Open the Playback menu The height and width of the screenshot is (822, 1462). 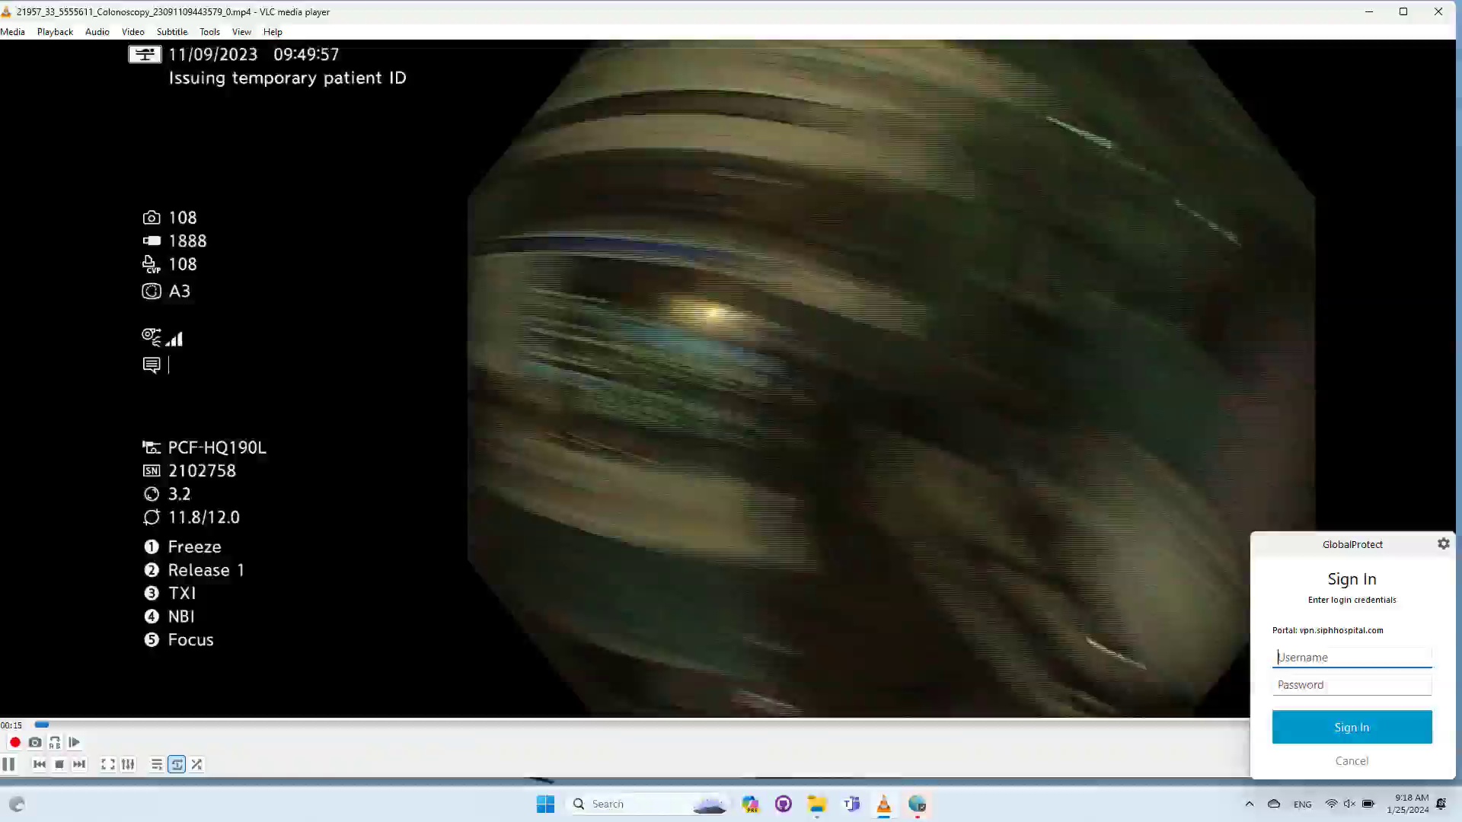(x=55, y=32)
